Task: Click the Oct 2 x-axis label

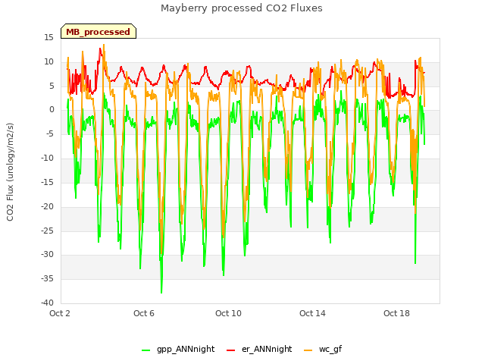Action: tap(60, 313)
